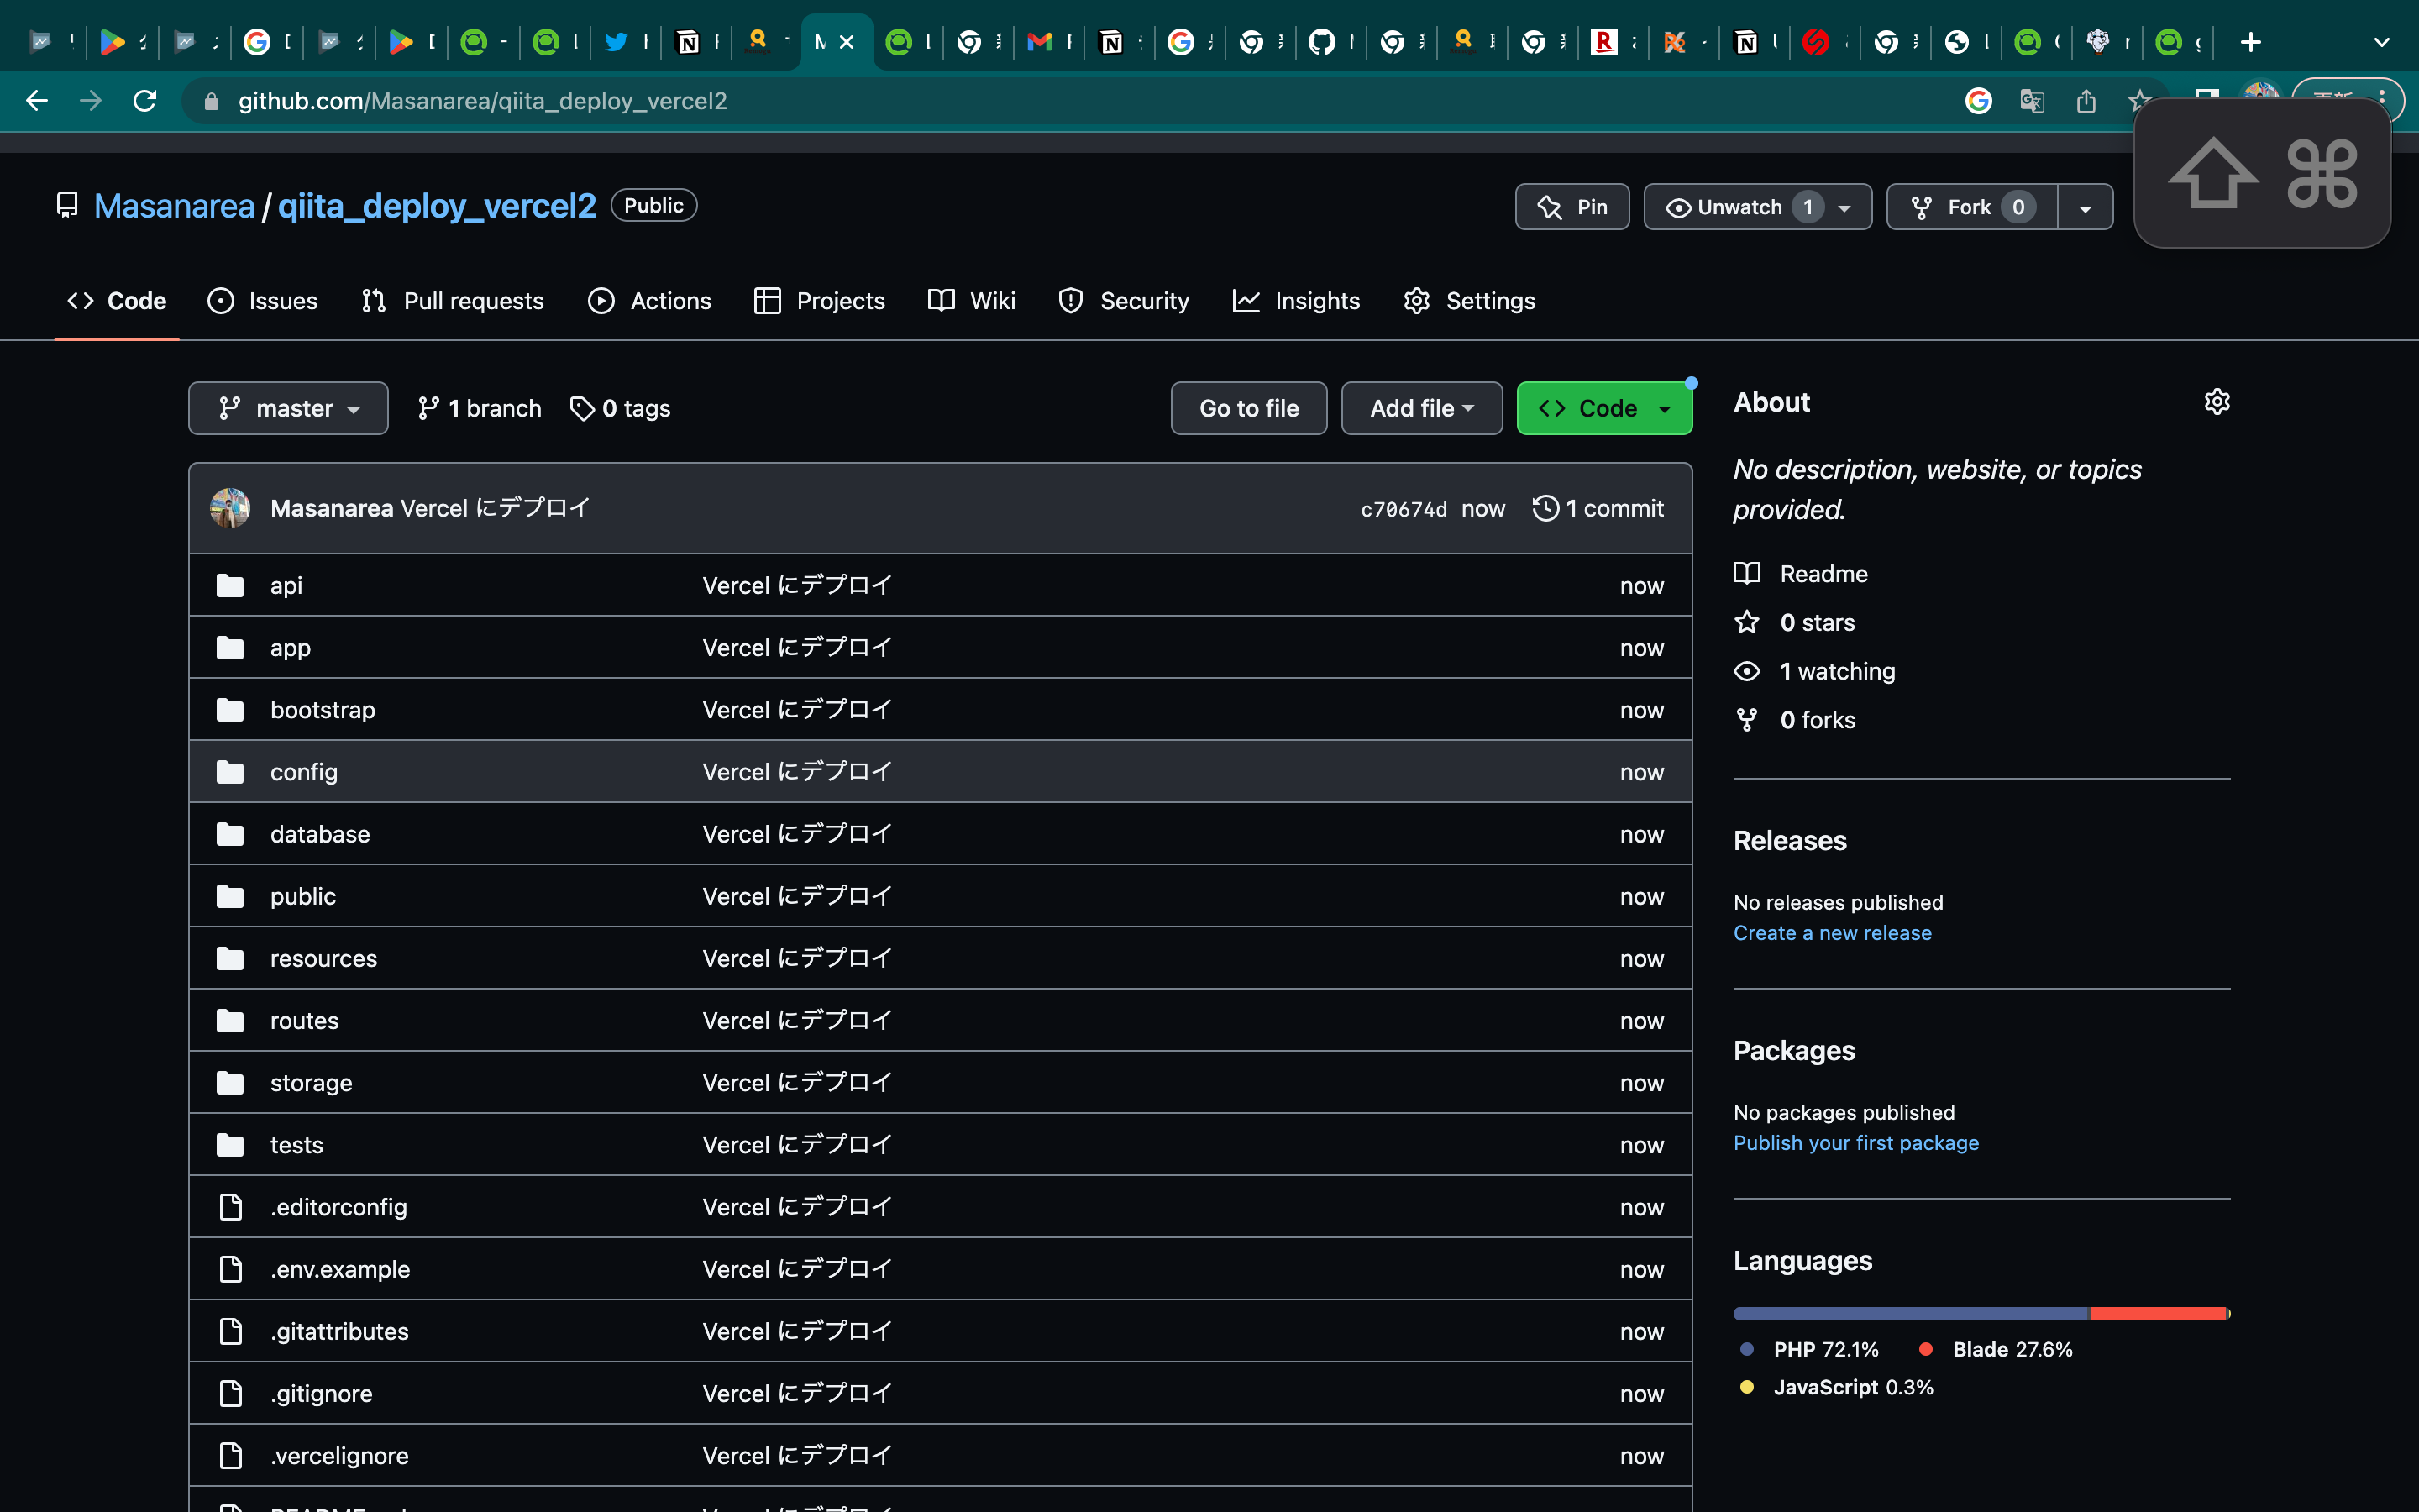The image size is (2419, 1512).
Task: Expand the green Code download dropdown
Action: tap(1664, 408)
